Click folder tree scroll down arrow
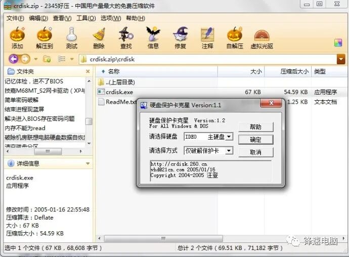 (x=89, y=143)
